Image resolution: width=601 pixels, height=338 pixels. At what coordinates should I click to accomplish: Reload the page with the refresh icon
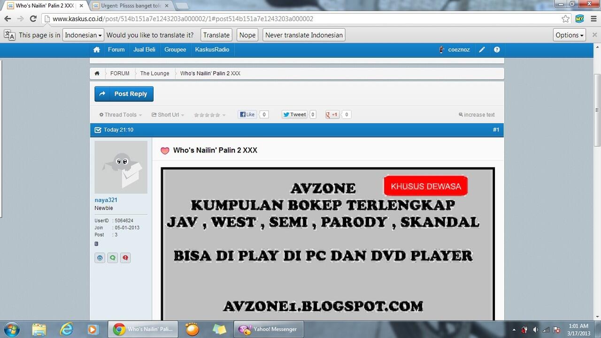33,19
